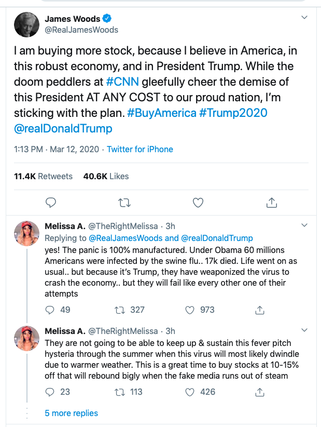The image size is (321, 427).
Task: Open chevron menu on Melissa's second reply
Action: pos(304,330)
